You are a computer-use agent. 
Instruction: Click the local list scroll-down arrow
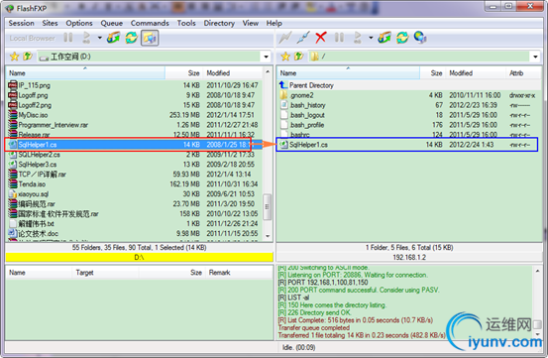tap(268, 236)
